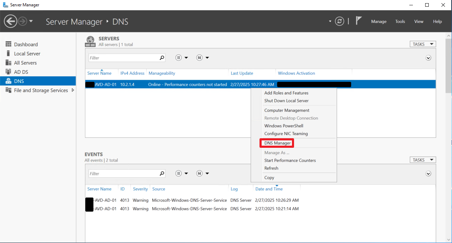Select DNS in sidebar
This screenshot has width=452, height=243.
pos(38,81)
